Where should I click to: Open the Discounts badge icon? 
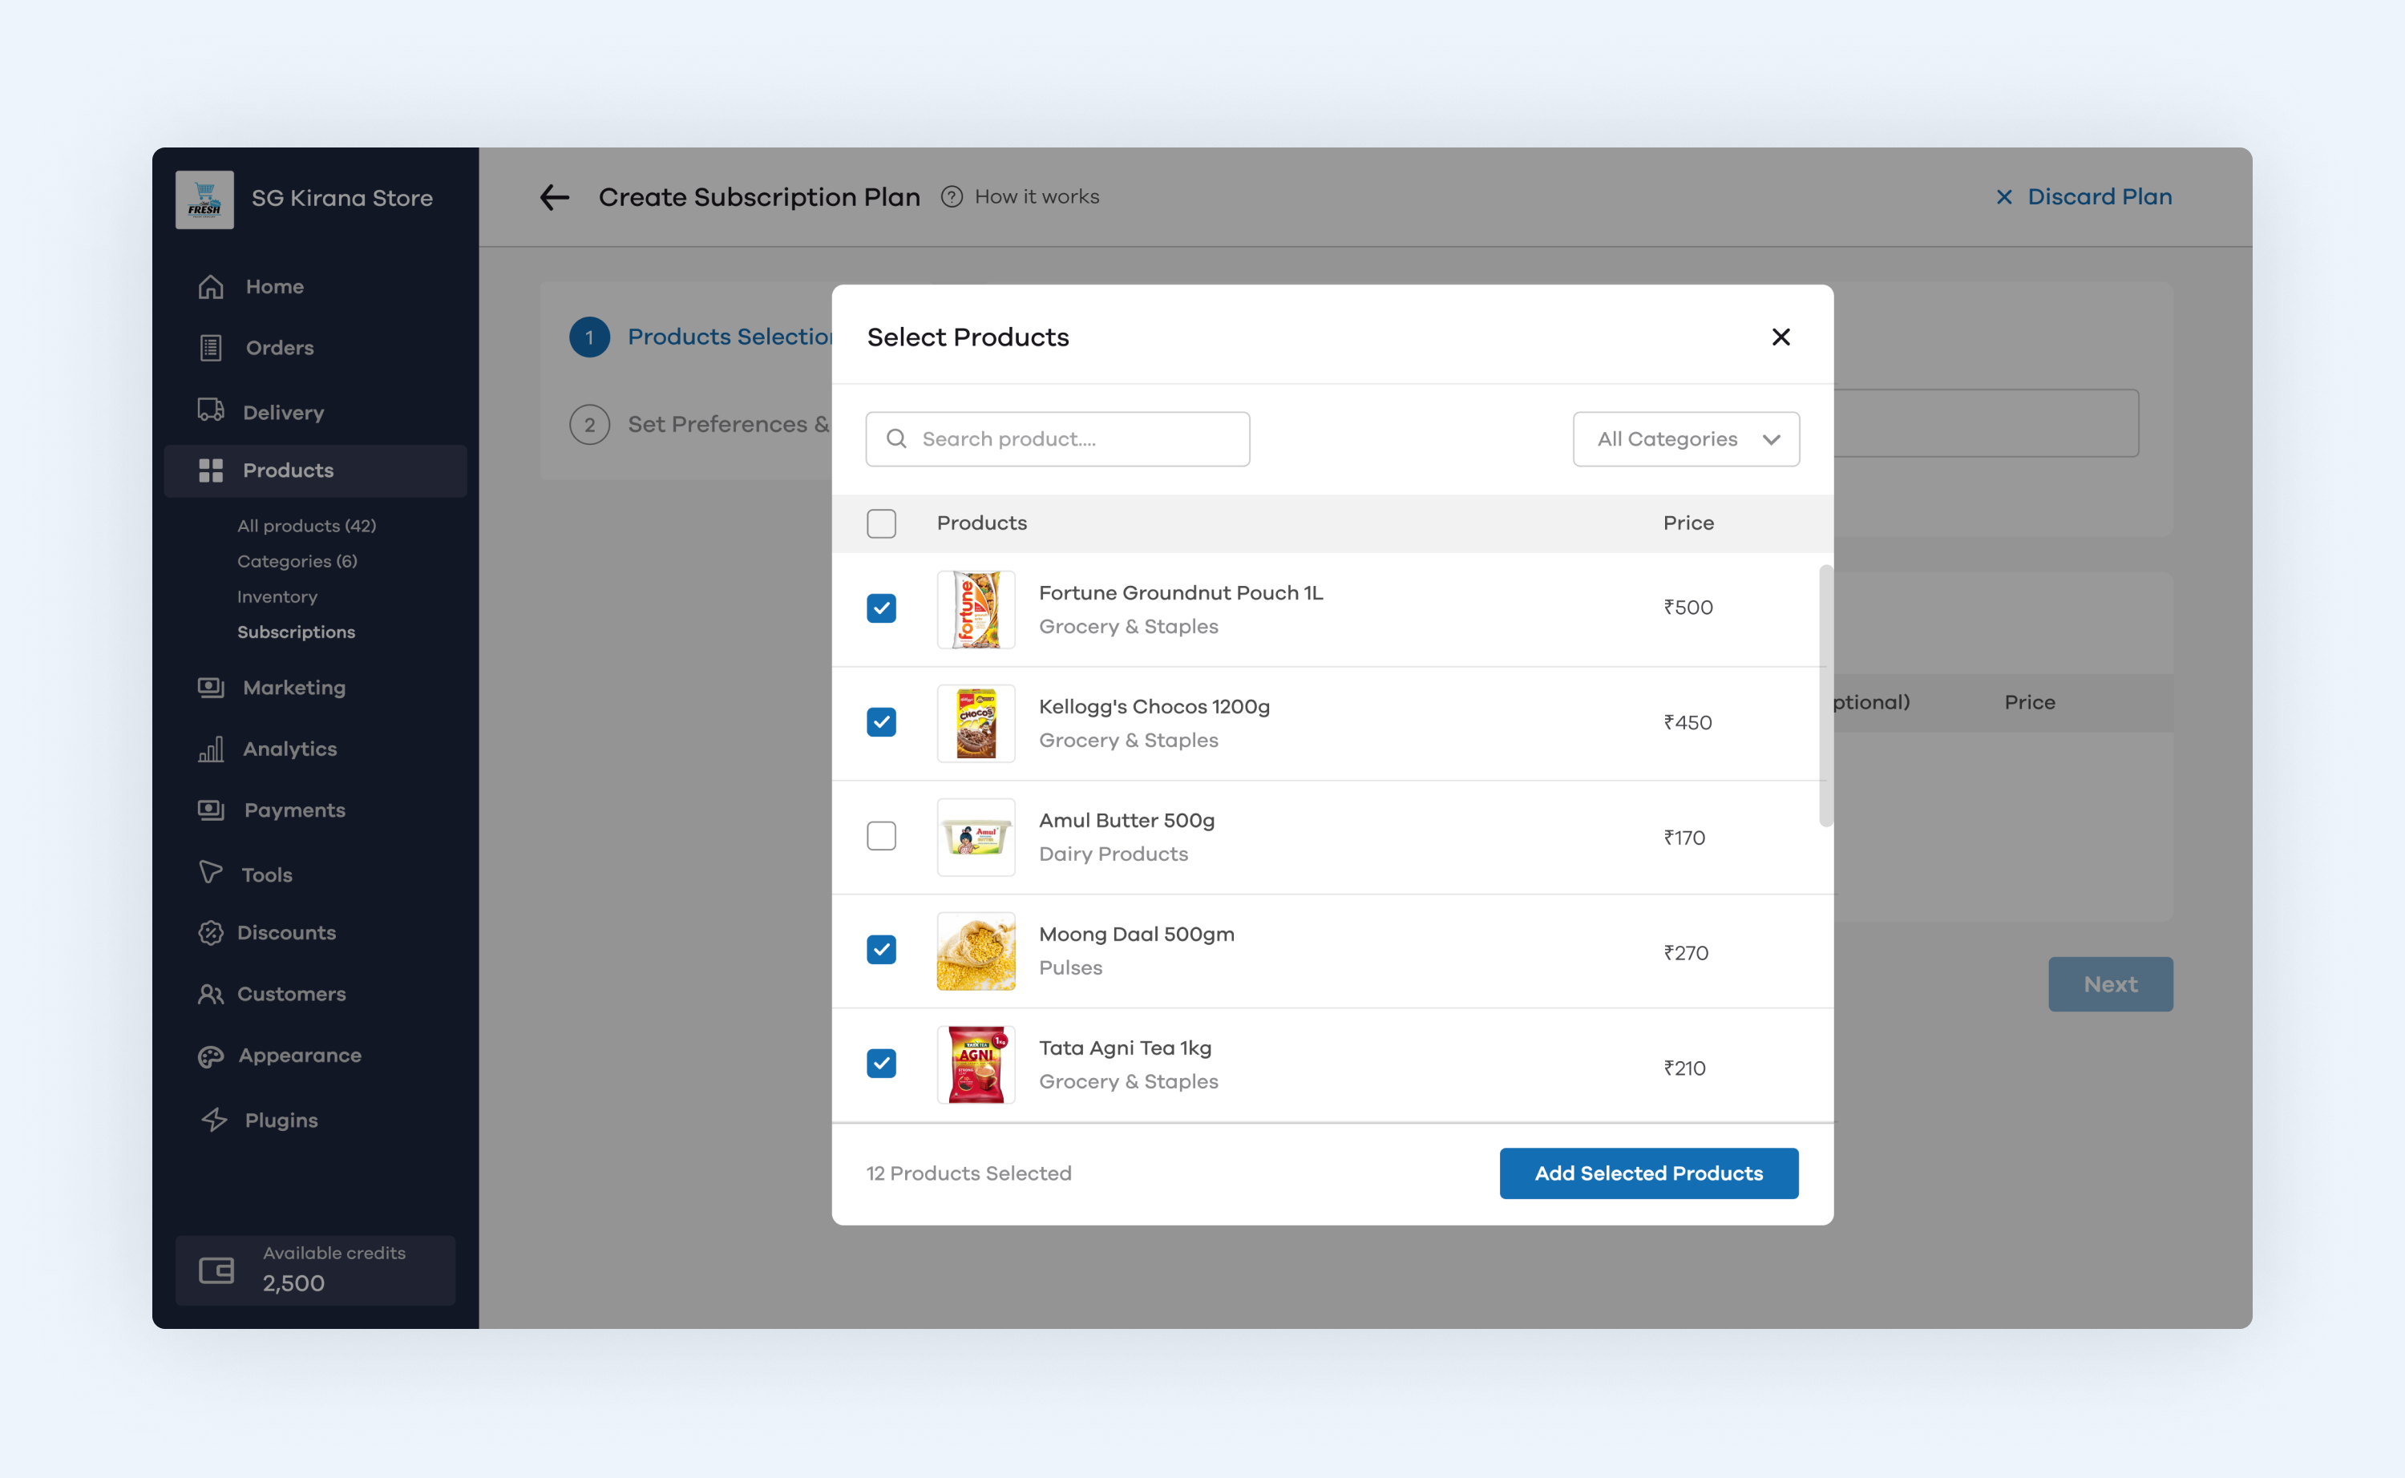[210, 932]
